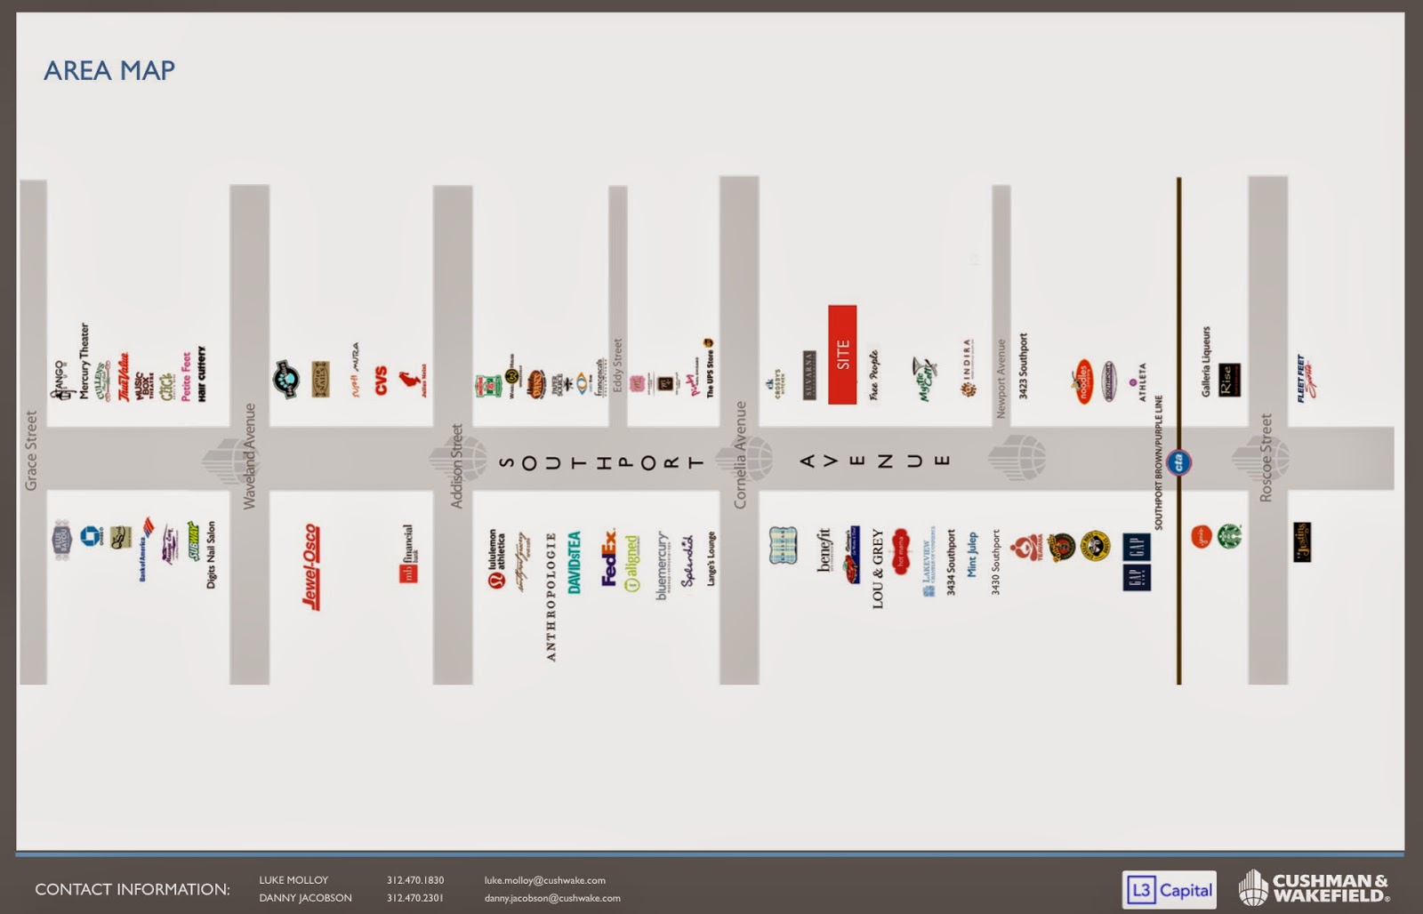
Task: Click the Grace Street label
Action: 32,451
